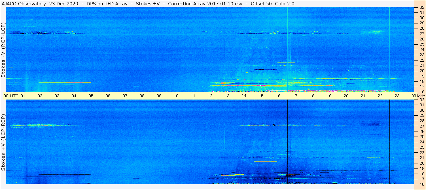Image resolution: width=426 pixels, height=190 pixels.
Task: Click the 16 hour tick on time axis
Action: (278, 96)
